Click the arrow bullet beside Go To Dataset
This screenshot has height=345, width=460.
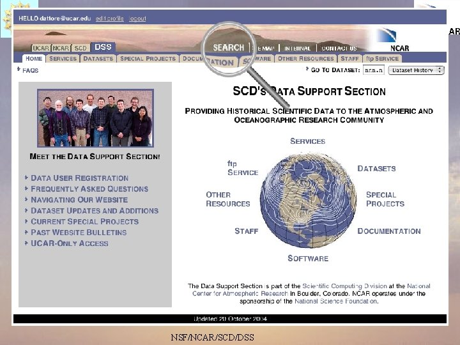(x=307, y=68)
